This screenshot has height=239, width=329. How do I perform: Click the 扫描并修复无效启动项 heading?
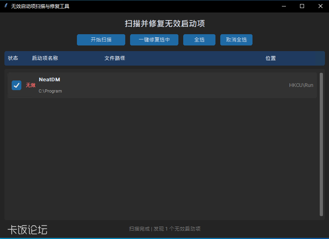point(165,23)
